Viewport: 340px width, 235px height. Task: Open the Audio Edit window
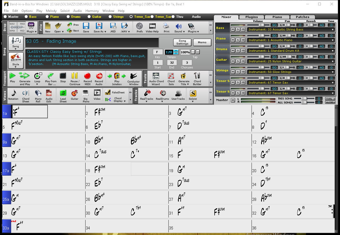click(49, 96)
